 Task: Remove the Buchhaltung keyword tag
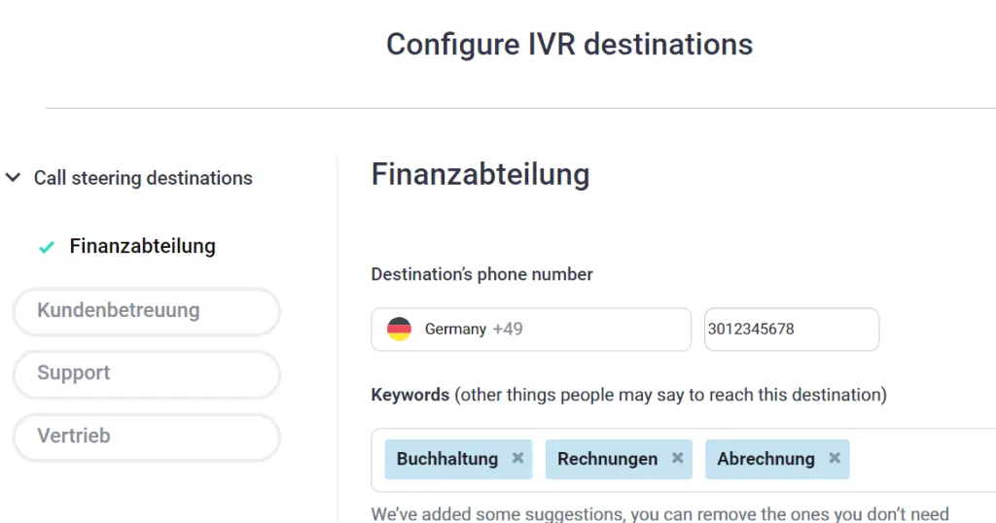tap(517, 458)
